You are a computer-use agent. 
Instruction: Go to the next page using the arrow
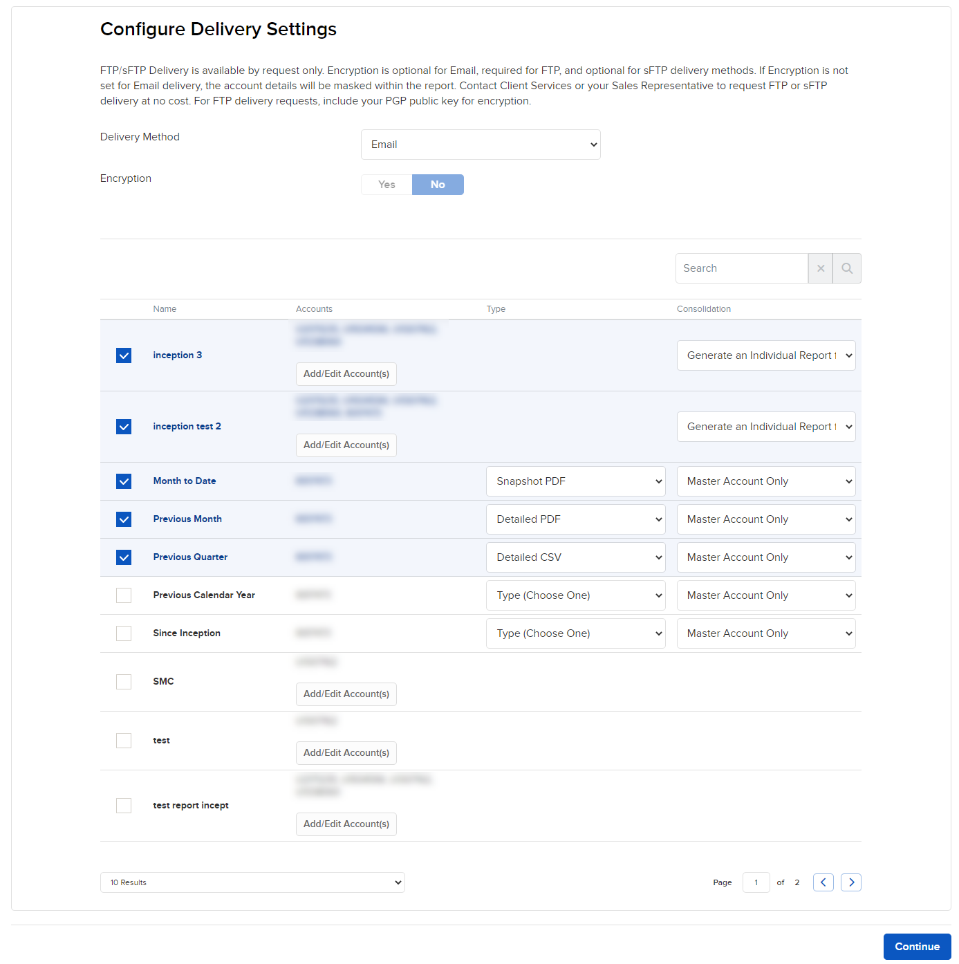[x=850, y=882]
